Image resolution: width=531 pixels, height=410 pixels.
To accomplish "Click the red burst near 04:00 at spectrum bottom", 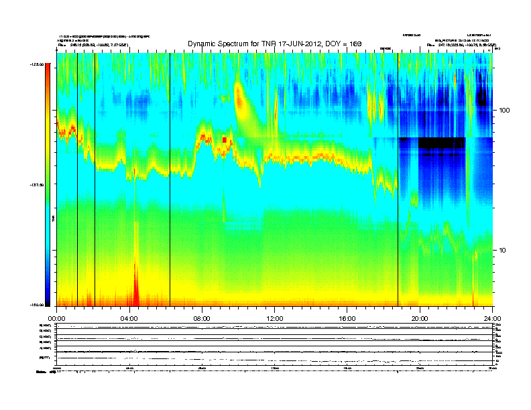I will 136,291.
